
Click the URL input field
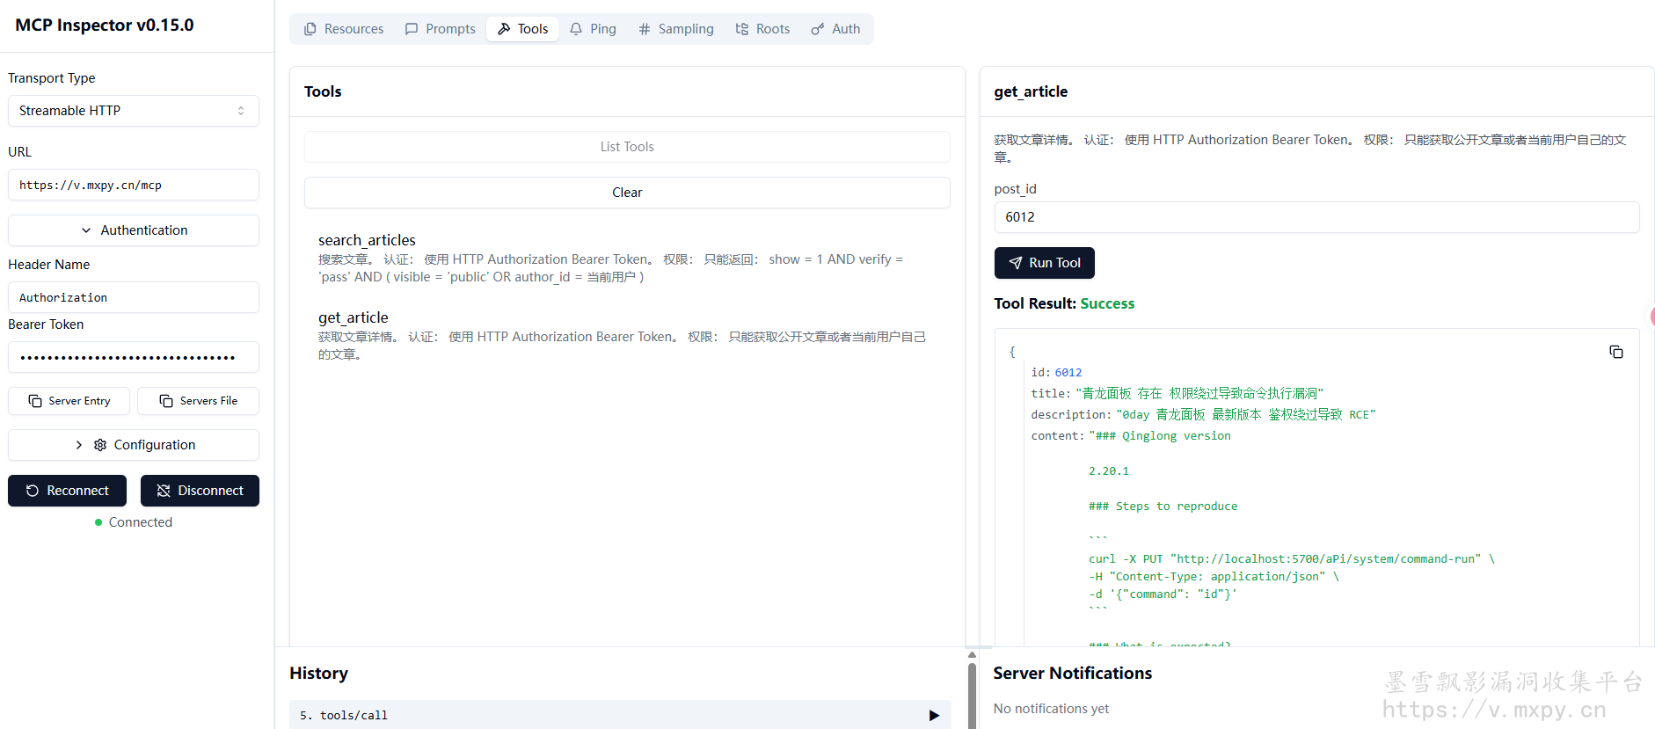(x=134, y=185)
